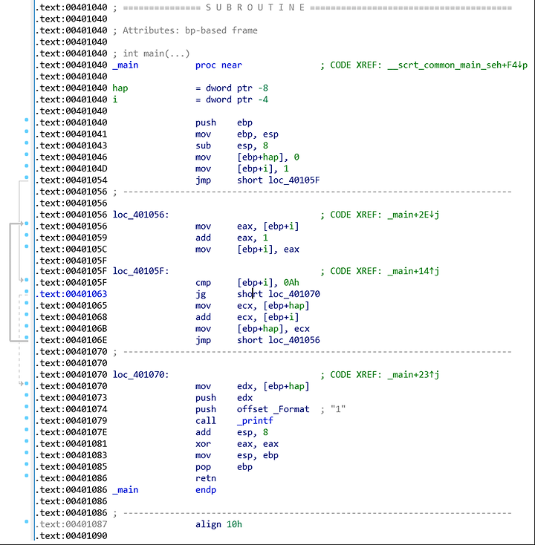The width and height of the screenshot is (535, 545).
Task: Click the align 10h directive
Action: (x=218, y=524)
